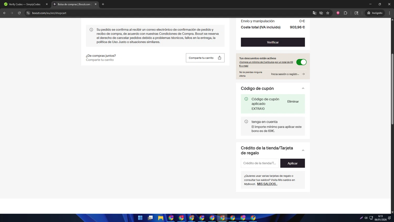Click the page vertical scrollbar thumb
The width and height of the screenshot is (394, 222).
pos(392,89)
